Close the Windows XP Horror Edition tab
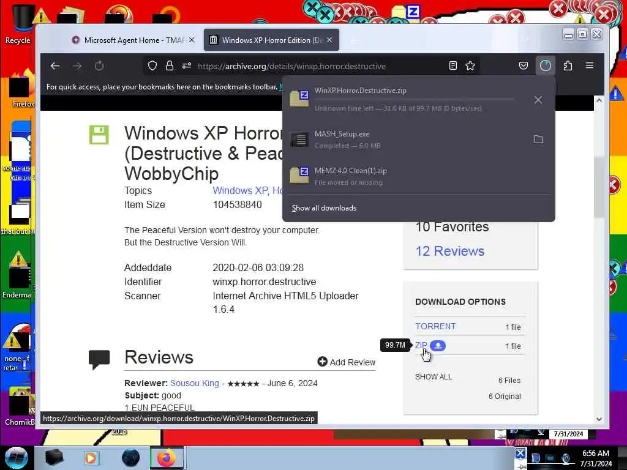This screenshot has width=627, height=470. pos(329,40)
